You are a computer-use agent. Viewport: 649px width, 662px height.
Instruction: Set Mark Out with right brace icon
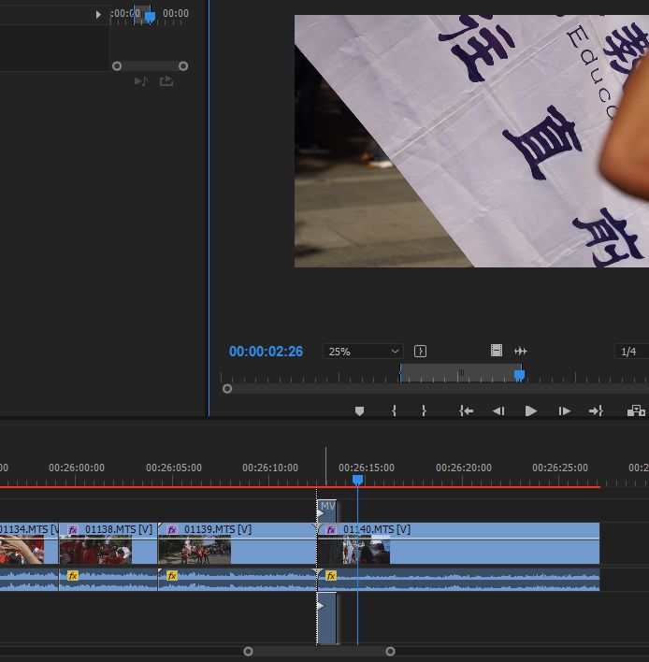coord(424,410)
